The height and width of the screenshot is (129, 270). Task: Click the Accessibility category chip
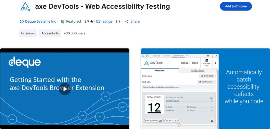tap(50, 33)
